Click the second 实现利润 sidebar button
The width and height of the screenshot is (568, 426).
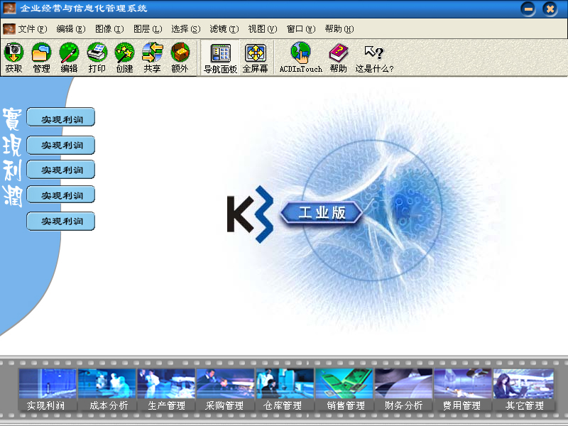point(61,146)
